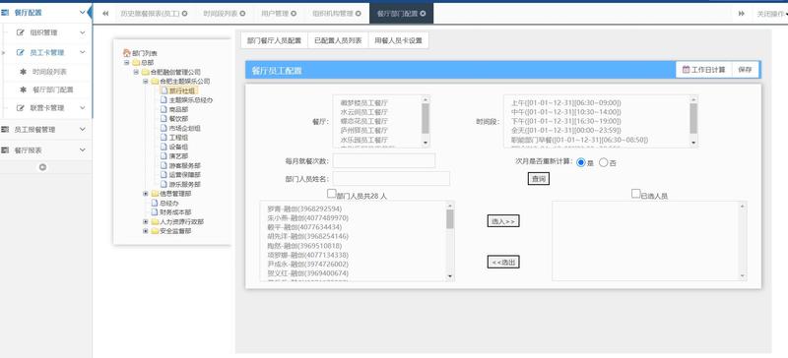788x358 pixels.
Task: Click the 部门列表 home icon in tree
Action: pos(127,53)
